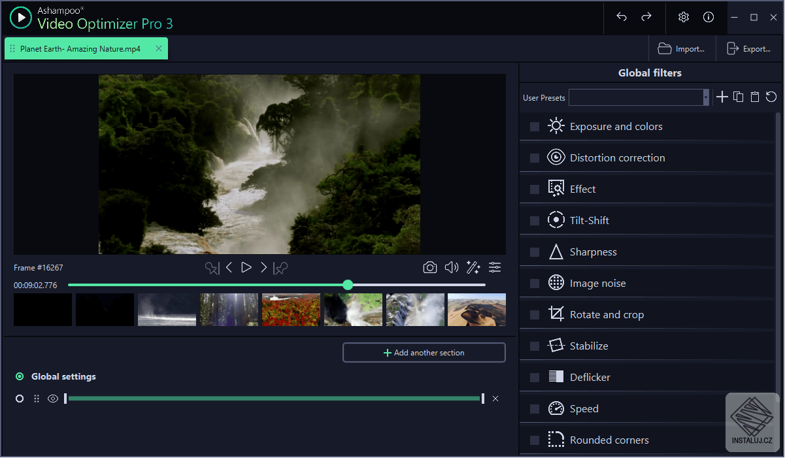Open settings with the gear icon
785x458 pixels.
click(684, 17)
